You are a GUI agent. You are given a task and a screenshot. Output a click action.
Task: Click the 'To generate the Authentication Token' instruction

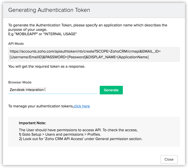coord(87,25)
